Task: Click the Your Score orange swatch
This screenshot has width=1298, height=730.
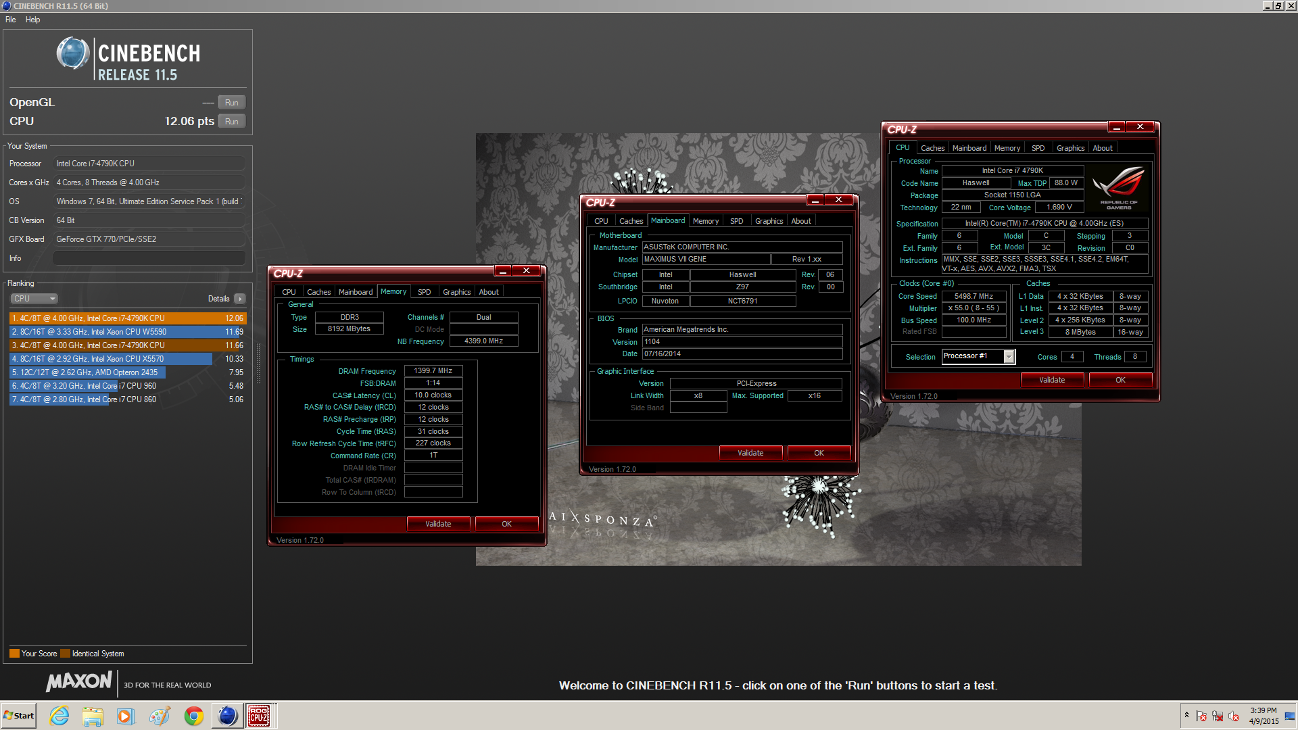Action: pyautogui.click(x=14, y=654)
